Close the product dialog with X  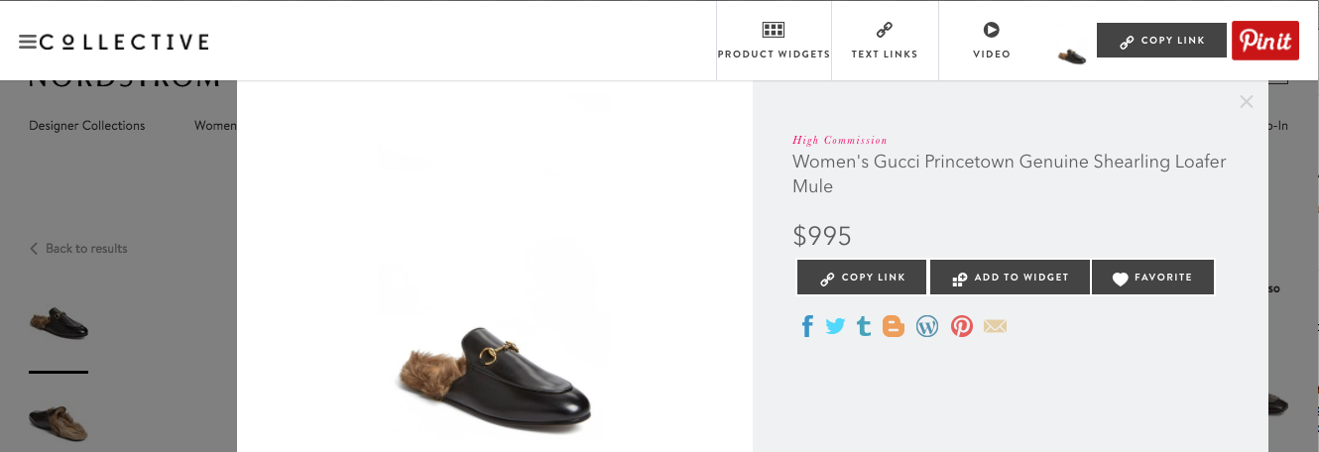pos(1247,101)
